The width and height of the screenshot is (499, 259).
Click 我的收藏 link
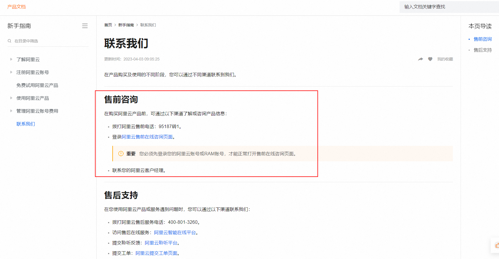click(445, 59)
